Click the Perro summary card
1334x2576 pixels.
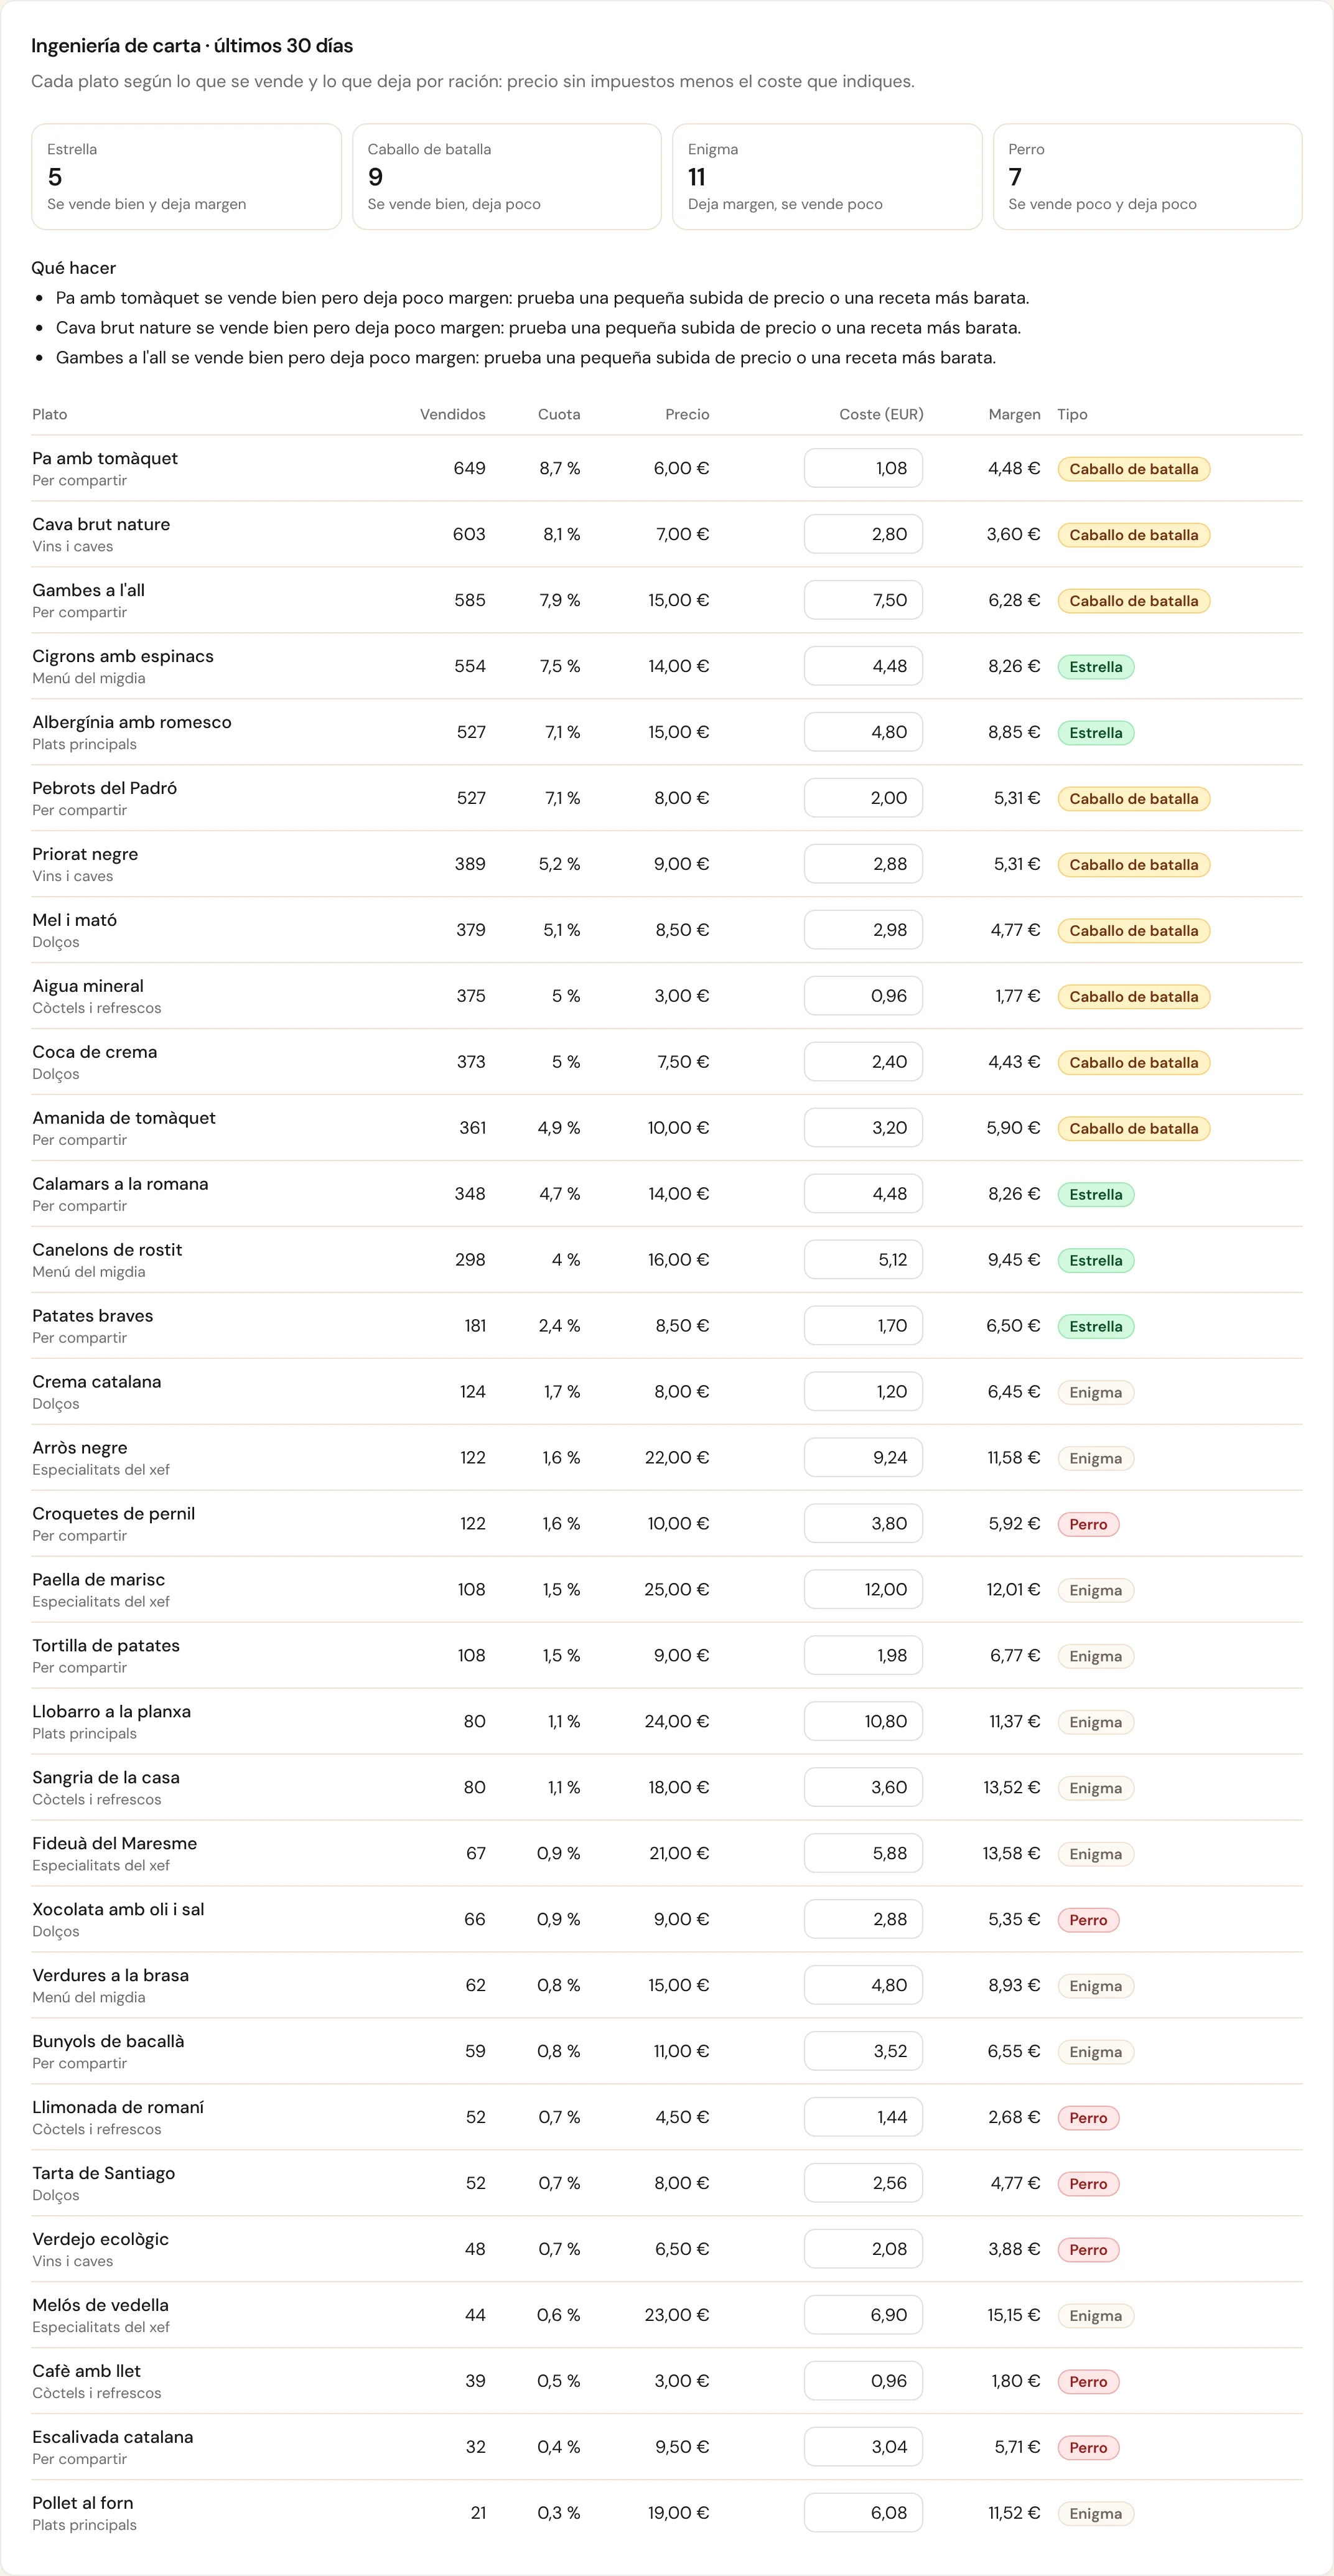(1147, 177)
